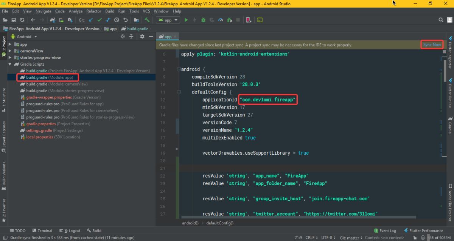Click the Sync Now link
The image size is (454, 241).
432,45
